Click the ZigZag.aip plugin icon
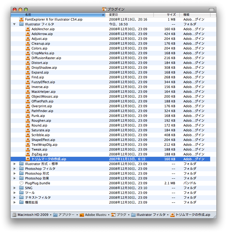This screenshot has width=227, height=233. pyautogui.click(x=28, y=154)
